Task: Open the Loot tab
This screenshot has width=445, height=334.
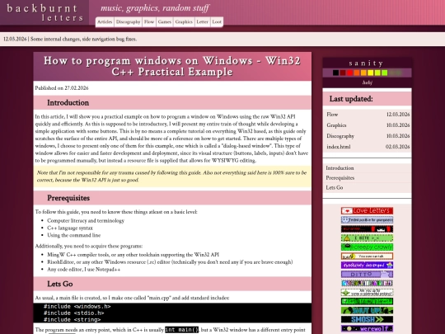Action: tap(217, 22)
